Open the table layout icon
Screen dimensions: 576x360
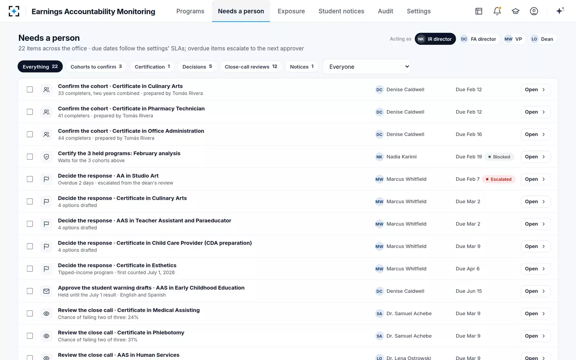[x=479, y=11]
